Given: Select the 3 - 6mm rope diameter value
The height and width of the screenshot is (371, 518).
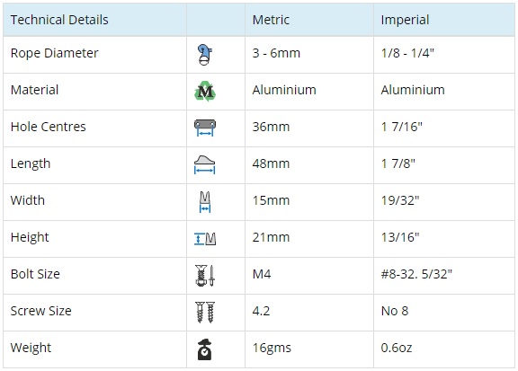Looking at the screenshot, I should coord(276,53).
